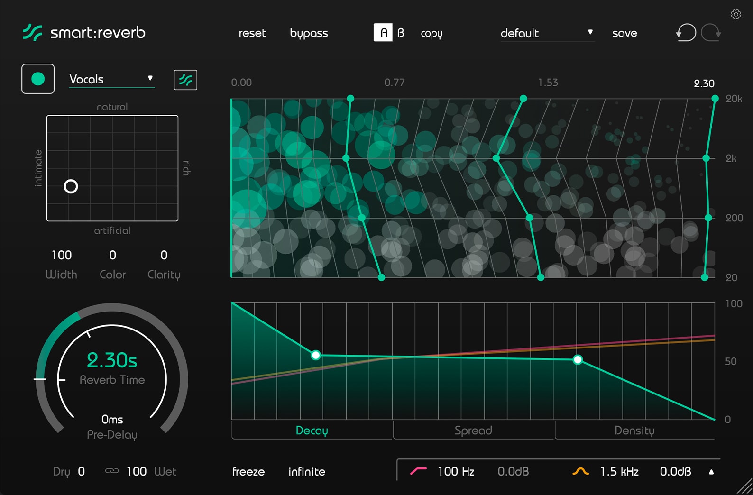The image size is (753, 495).
Task: Click the Color value 0
Action: tap(112, 255)
